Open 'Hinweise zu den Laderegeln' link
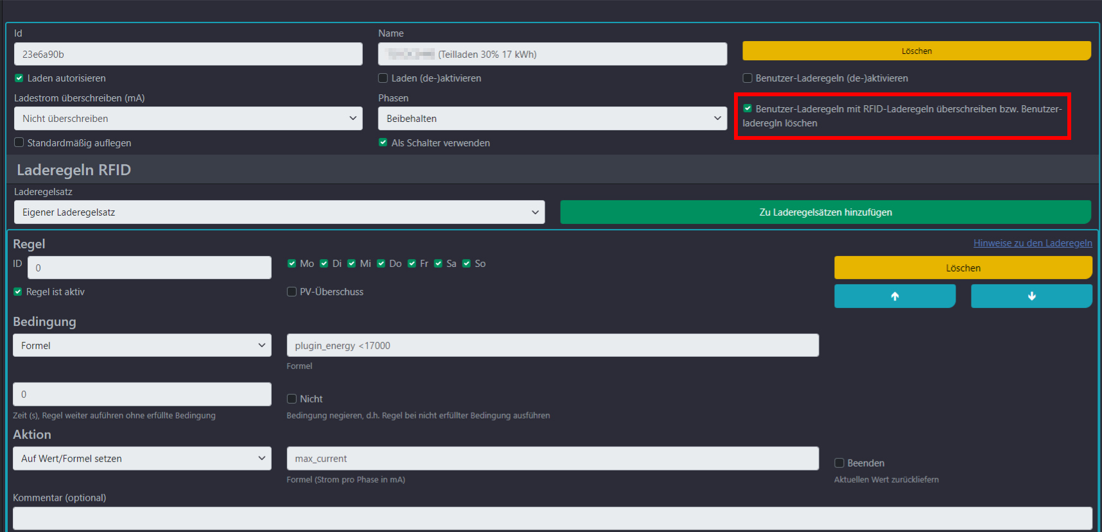 click(x=1032, y=243)
